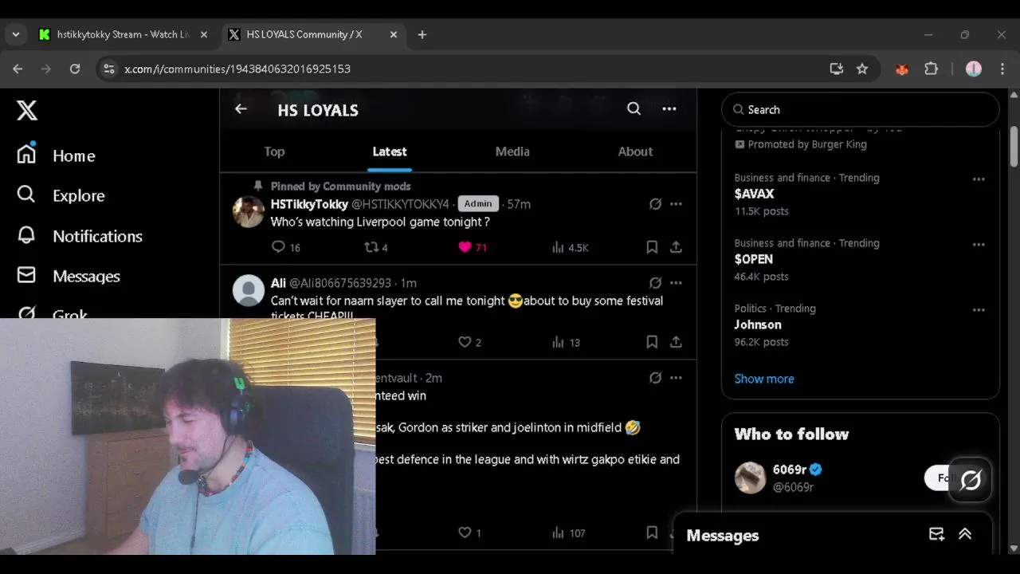Open the $AVAX trending topic
The image size is (1020, 574).
pos(754,194)
